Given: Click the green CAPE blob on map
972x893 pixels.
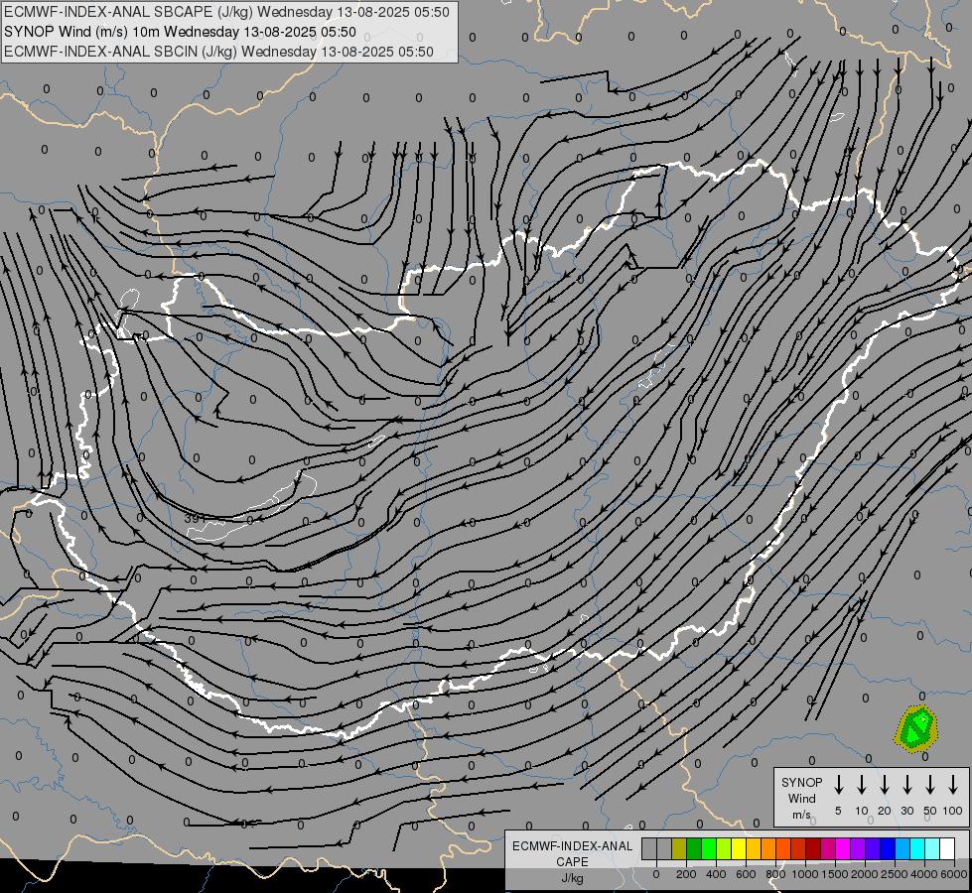Looking at the screenshot, I should click(916, 728).
